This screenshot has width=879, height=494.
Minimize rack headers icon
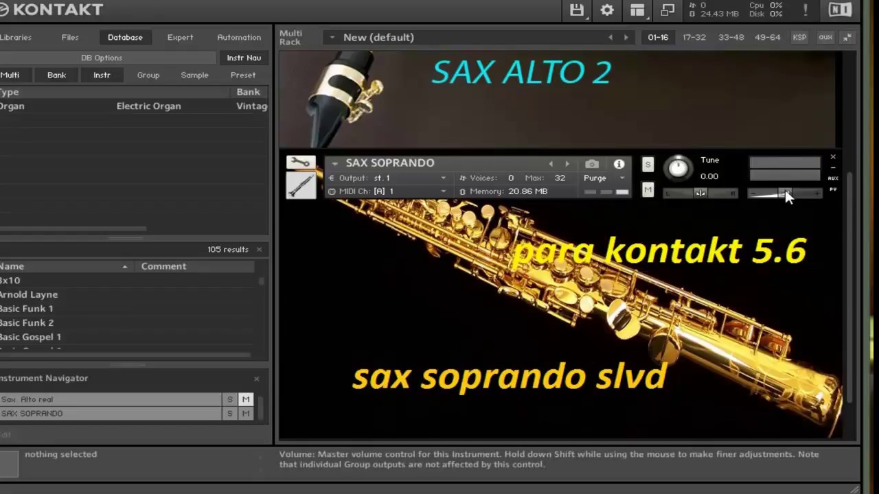coord(847,37)
